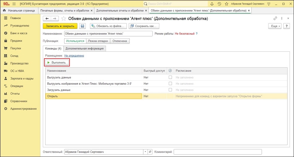294x157 pixels.
Task: Close Дополнительные отчеты и обработки tab
Action: pyautogui.click(x=146, y=11)
